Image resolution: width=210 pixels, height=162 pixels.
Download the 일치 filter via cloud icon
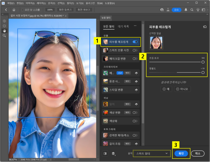click(136, 104)
